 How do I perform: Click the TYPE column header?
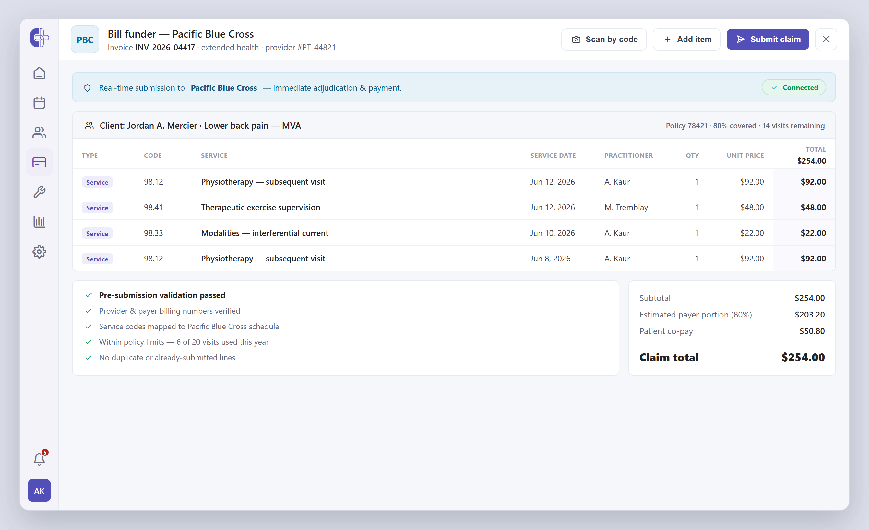pyautogui.click(x=89, y=156)
